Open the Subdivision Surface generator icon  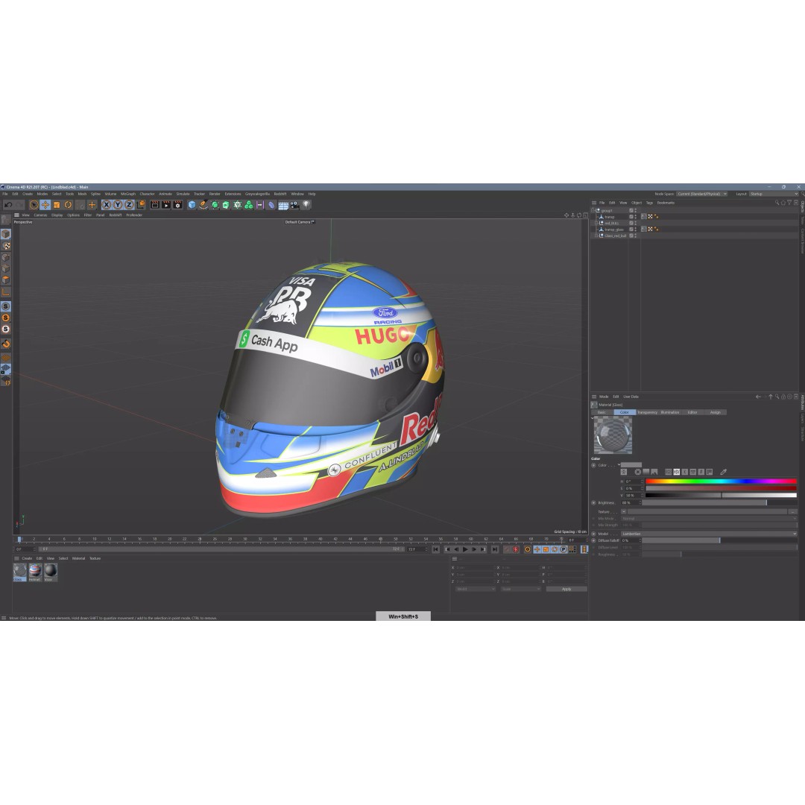tap(215, 205)
